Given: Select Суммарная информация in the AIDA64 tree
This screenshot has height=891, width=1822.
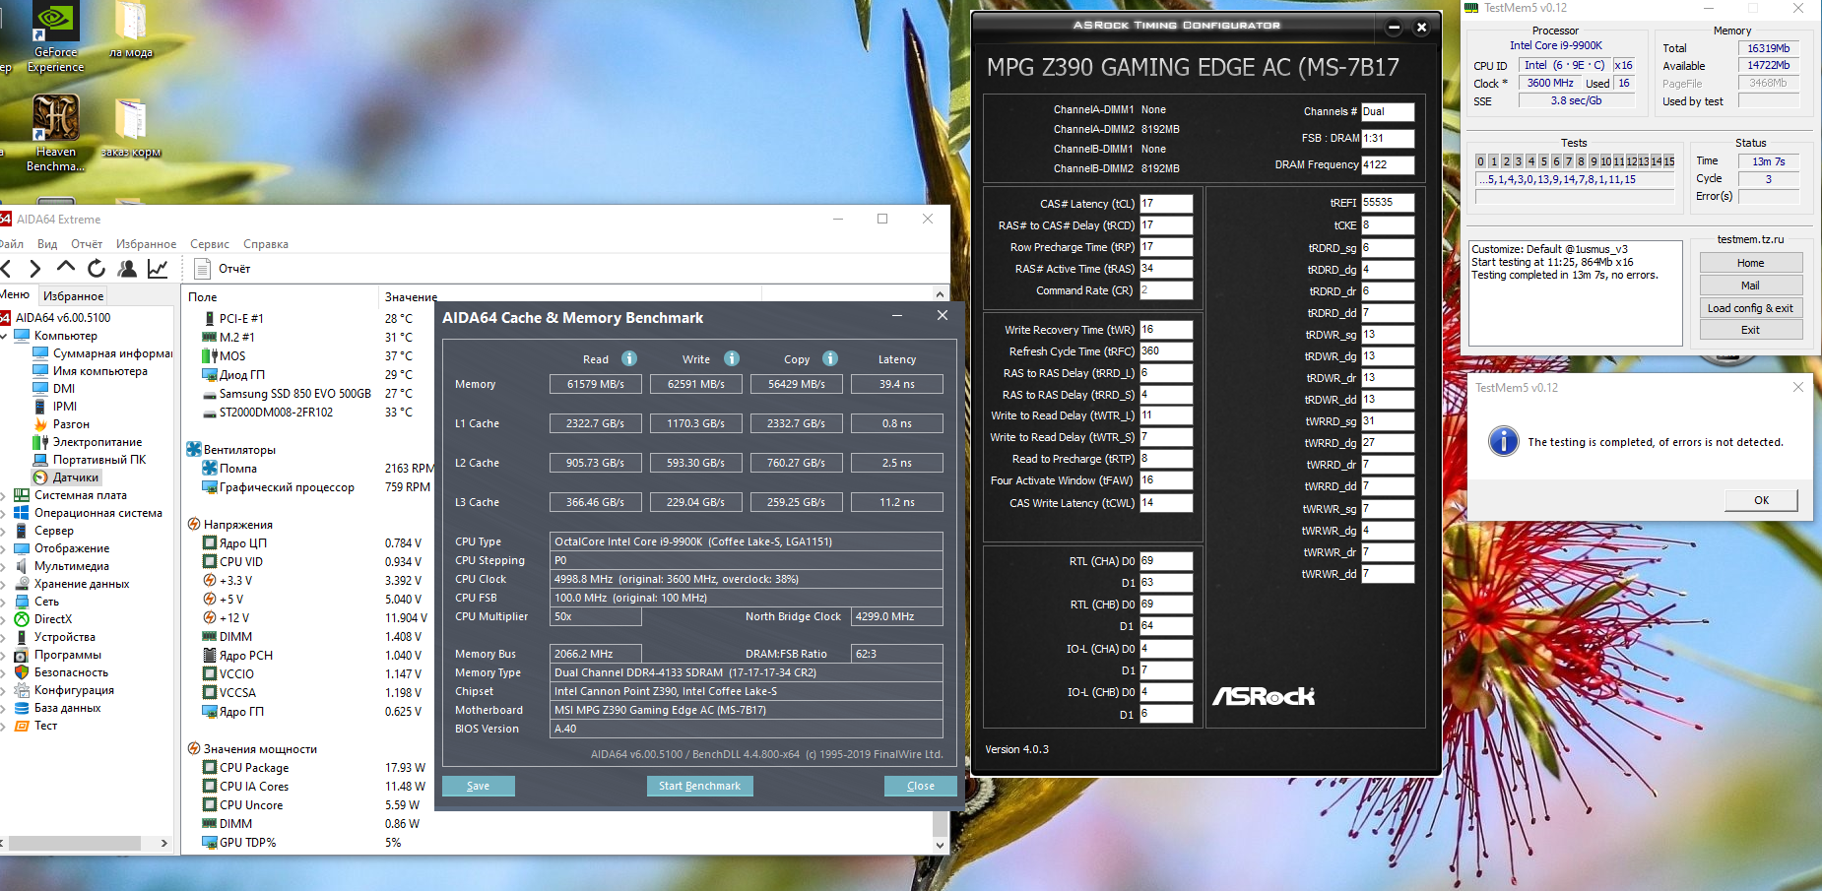Looking at the screenshot, I should (103, 353).
